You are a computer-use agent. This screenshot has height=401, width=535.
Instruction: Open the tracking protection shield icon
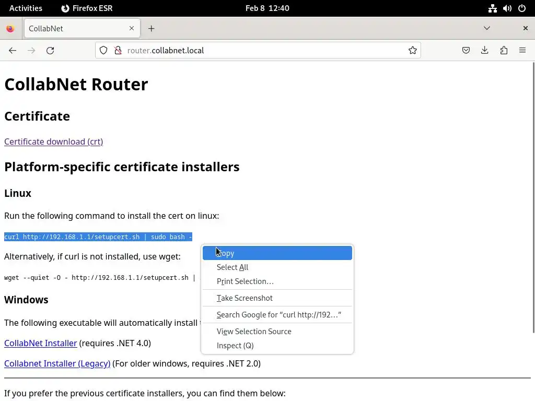pyautogui.click(x=103, y=51)
